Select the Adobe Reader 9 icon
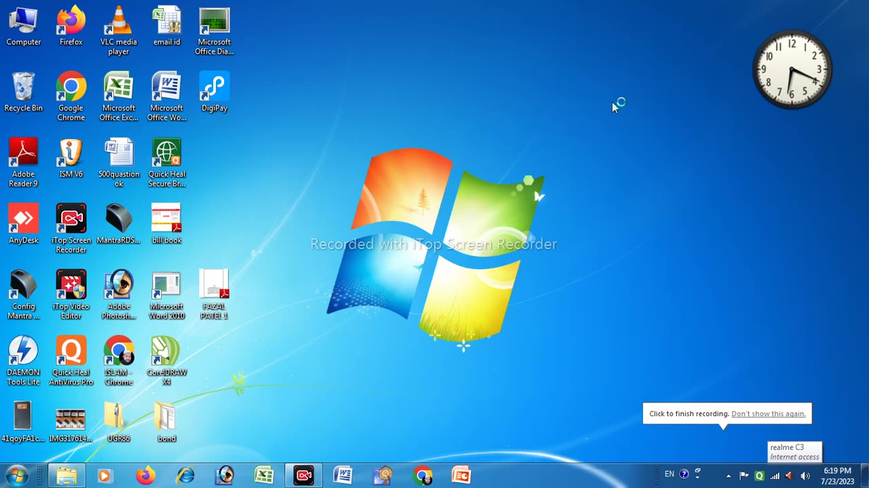This screenshot has height=488, width=869. click(23, 163)
